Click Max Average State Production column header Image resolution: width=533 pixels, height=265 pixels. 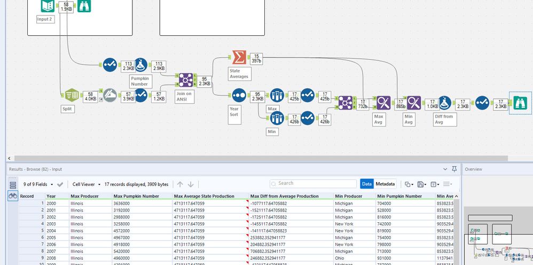tap(211, 196)
